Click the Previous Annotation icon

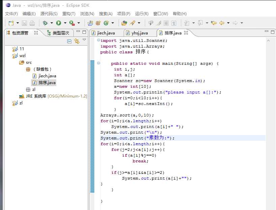(x=200, y=23)
